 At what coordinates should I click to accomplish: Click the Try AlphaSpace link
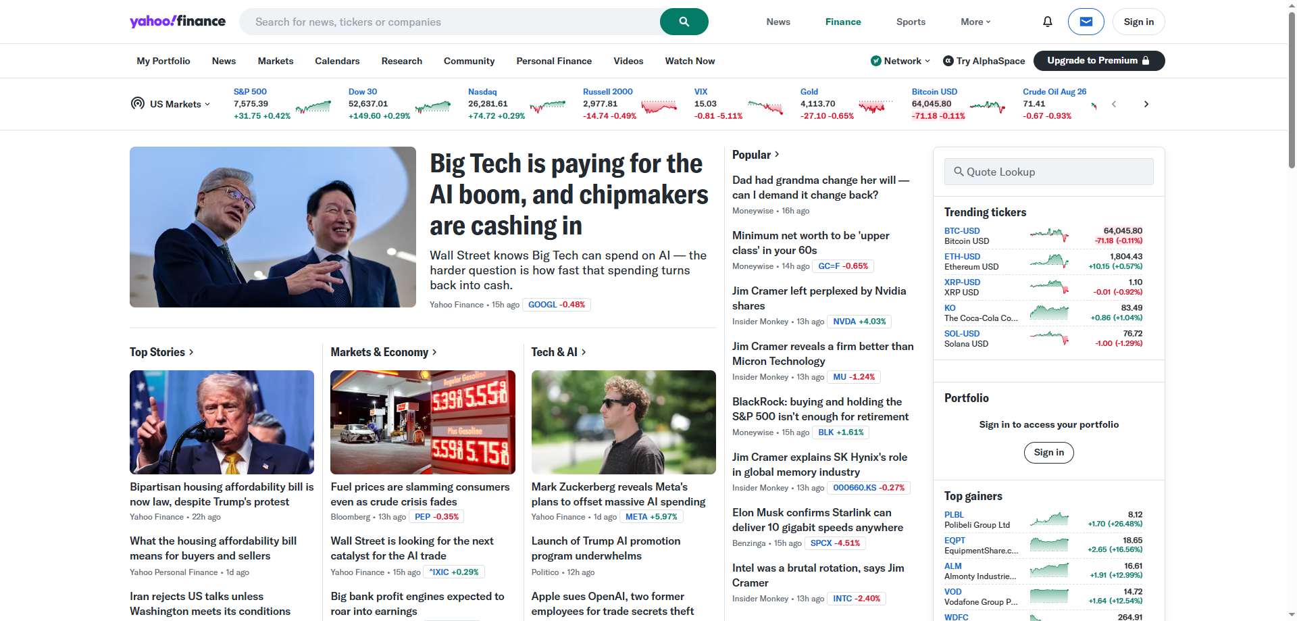coord(984,61)
